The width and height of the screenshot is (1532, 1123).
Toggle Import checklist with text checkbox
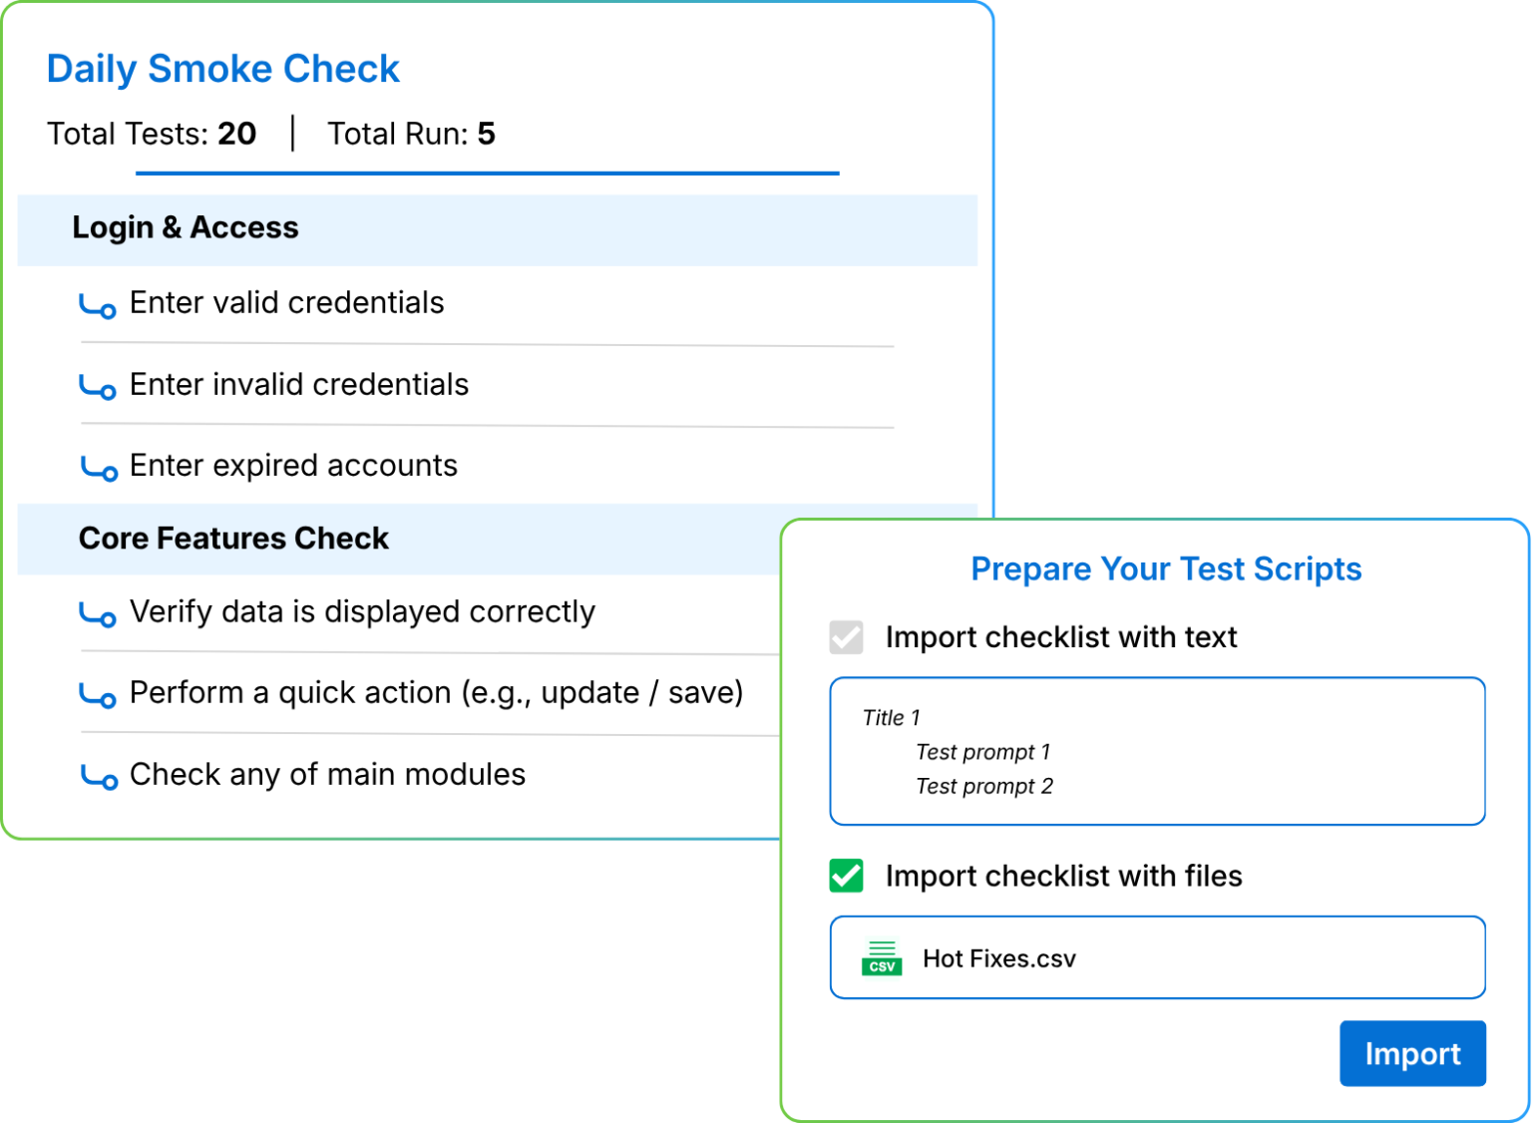pos(847,637)
